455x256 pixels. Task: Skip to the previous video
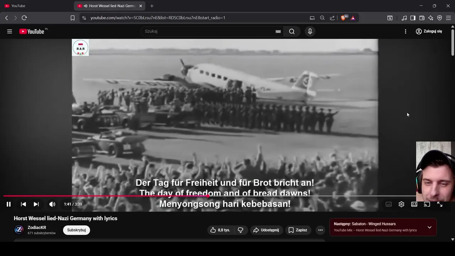[x=23, y=204]
